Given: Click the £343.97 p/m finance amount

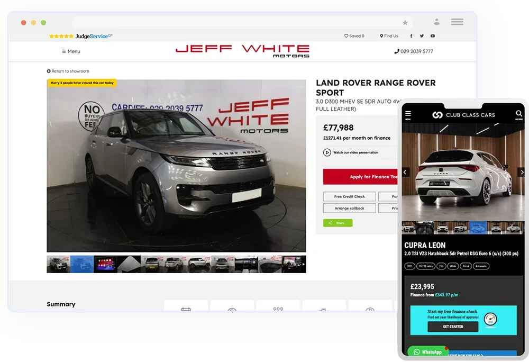Looking at the screenshot, I should point(446,295).
